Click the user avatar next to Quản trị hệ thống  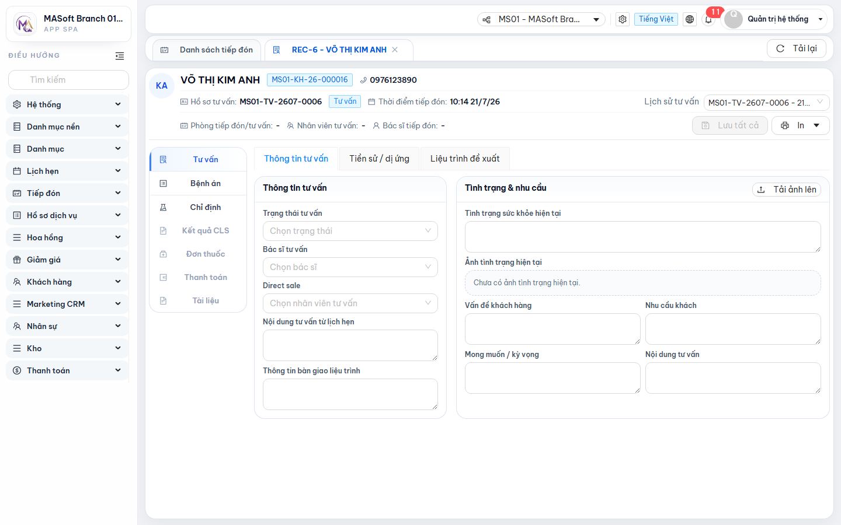[734, 19]
